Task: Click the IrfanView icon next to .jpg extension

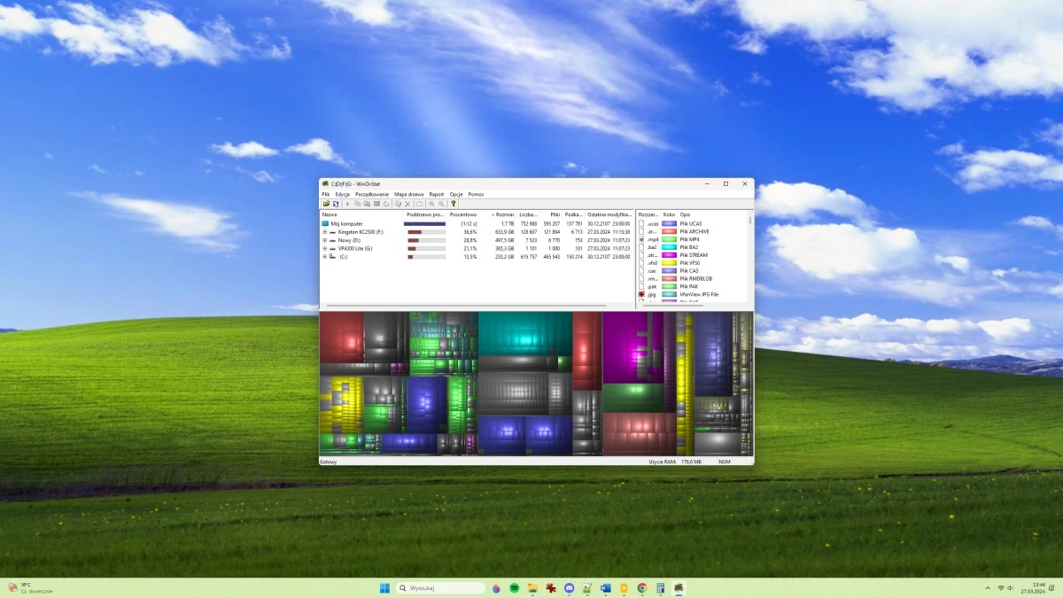Action: pos(640,294)
